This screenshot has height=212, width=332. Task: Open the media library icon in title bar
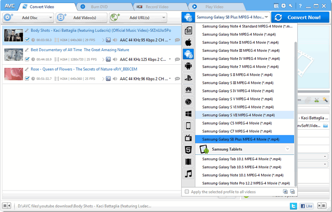(x=276, y=6)
